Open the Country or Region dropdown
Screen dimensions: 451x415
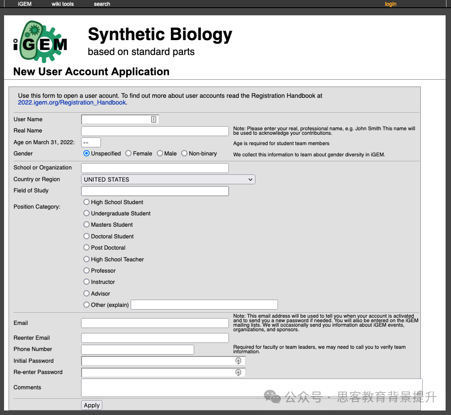168,179
